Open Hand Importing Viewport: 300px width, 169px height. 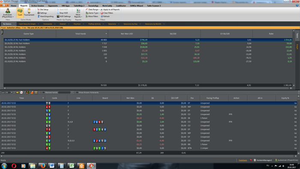tap(45, 16)
